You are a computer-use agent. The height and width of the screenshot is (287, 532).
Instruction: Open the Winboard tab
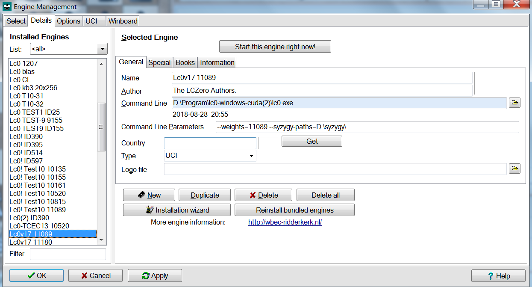123,21
